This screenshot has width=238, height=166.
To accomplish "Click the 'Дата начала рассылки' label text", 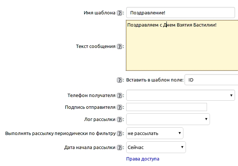I will [x=90, y=148].
